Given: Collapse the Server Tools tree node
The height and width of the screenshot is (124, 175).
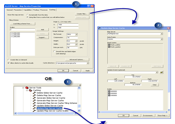Looking at the screenshot, I should coord(23,88).
